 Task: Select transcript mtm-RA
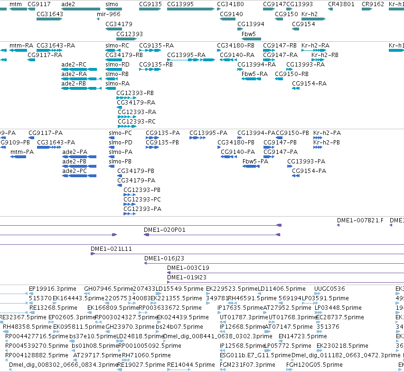(18, 50)
